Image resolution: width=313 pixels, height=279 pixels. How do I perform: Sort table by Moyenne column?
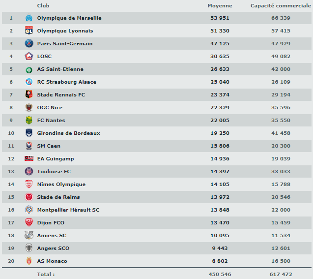click(220, 6)
